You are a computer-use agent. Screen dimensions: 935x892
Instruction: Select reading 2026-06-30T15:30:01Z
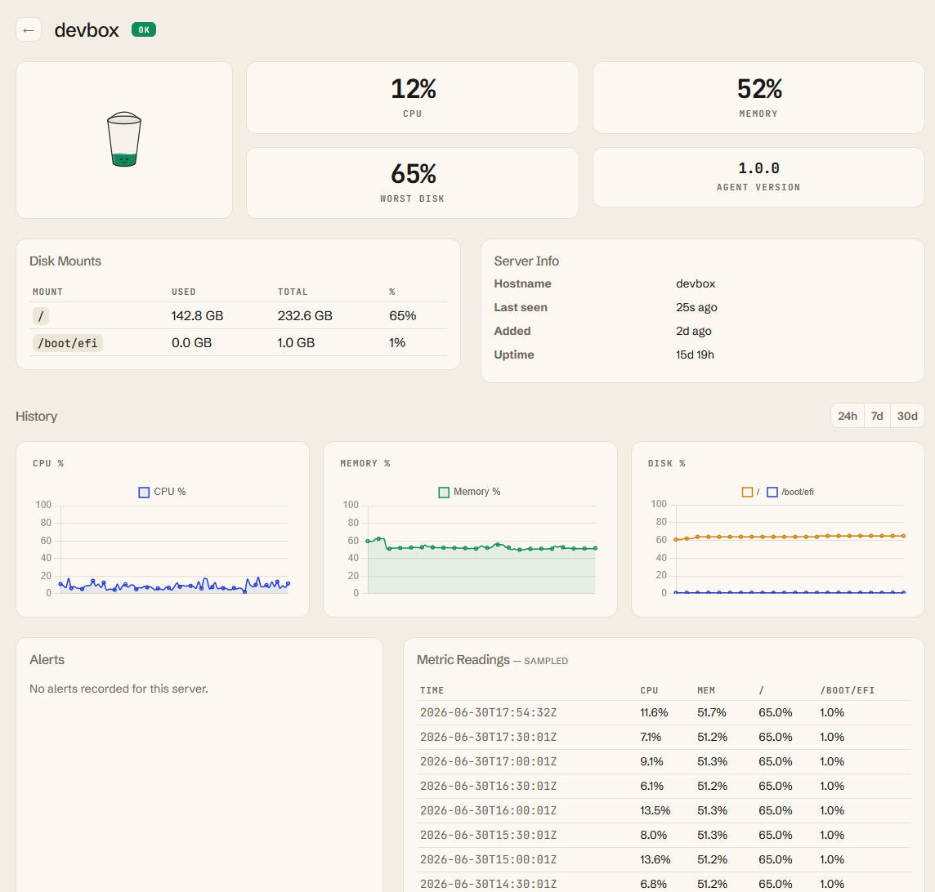pos(664,835)
